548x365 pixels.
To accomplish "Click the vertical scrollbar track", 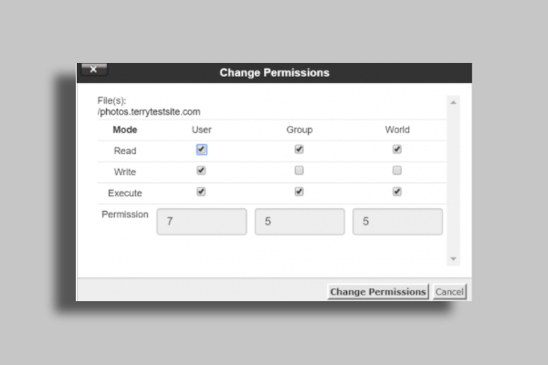I will [453, 181].
